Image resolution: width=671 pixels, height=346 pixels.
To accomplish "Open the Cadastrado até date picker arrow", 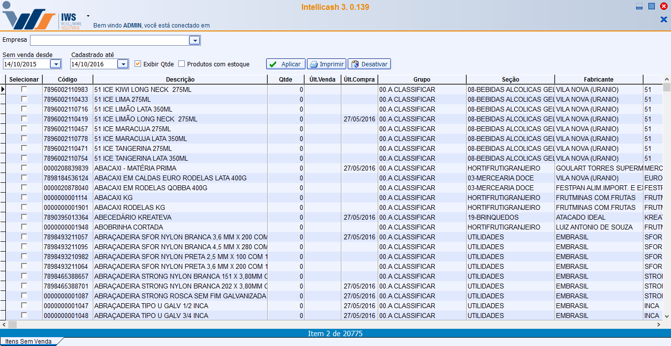I will [x=123, y=64].
